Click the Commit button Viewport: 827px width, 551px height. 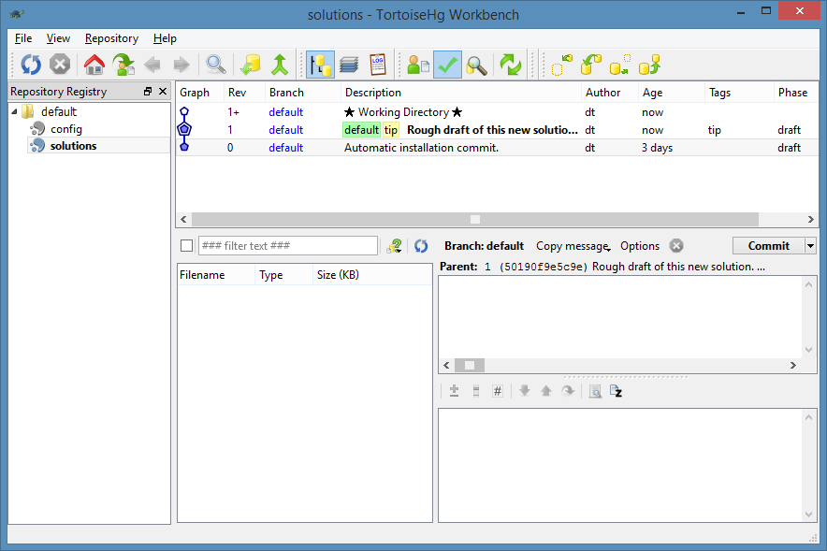click(x=768, y=246)
